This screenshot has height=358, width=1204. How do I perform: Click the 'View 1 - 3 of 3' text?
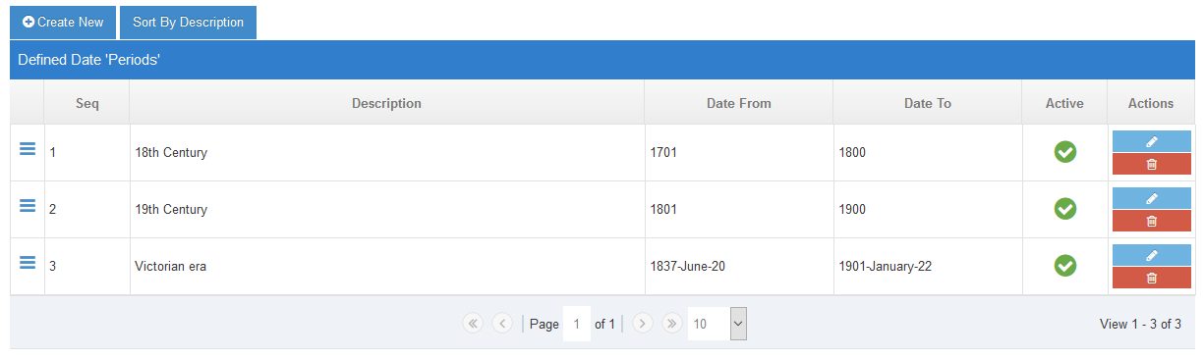tap(1140, 324)
